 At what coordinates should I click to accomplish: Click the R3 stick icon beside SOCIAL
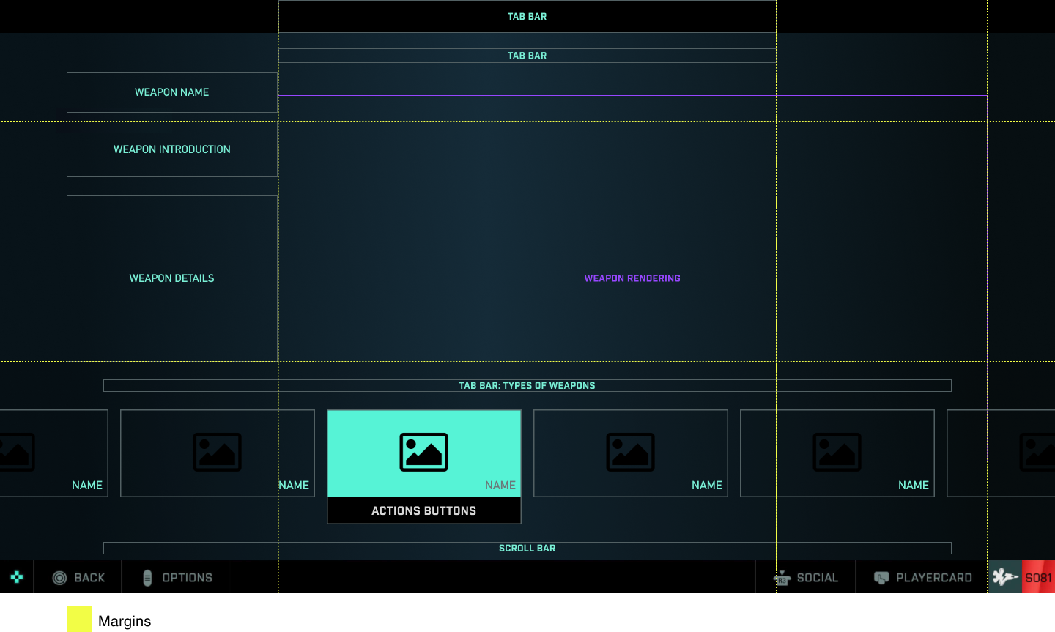pos(782,578)
